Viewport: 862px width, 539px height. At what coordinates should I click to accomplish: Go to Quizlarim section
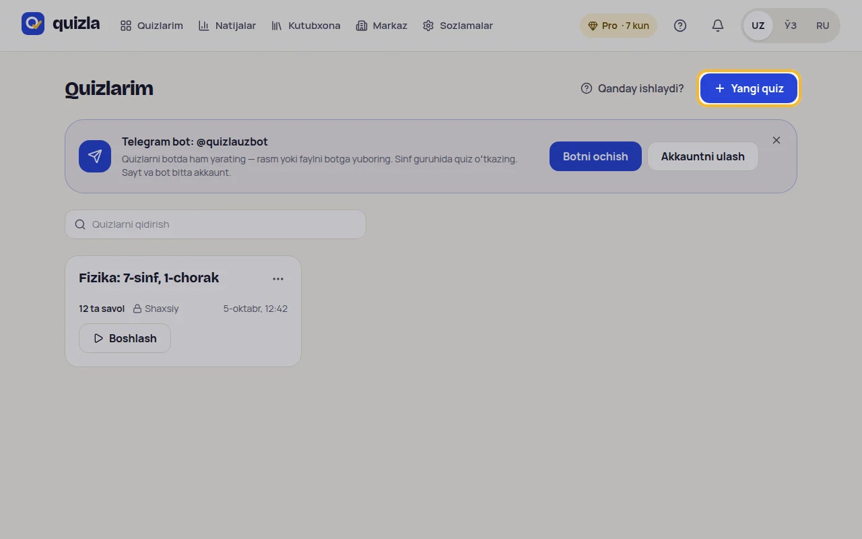click(x=152, y=26)
